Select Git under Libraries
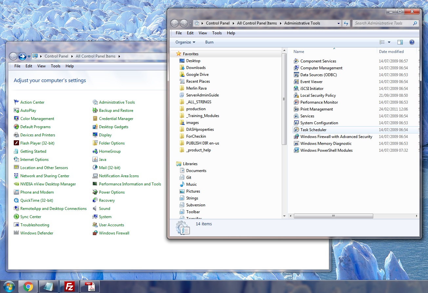 pyautogui.click(x=189, y=178)
